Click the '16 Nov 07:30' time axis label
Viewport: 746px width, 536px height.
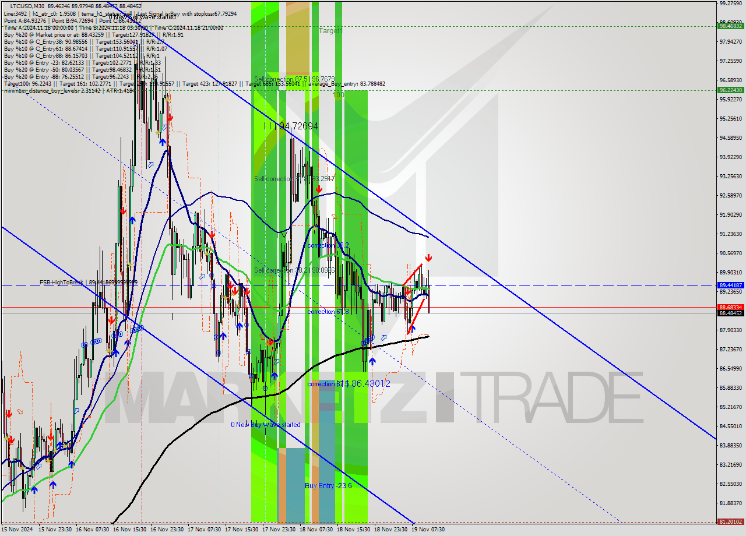(92, 530)
